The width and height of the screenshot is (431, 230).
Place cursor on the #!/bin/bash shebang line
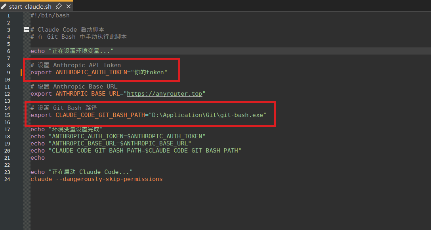50,15
